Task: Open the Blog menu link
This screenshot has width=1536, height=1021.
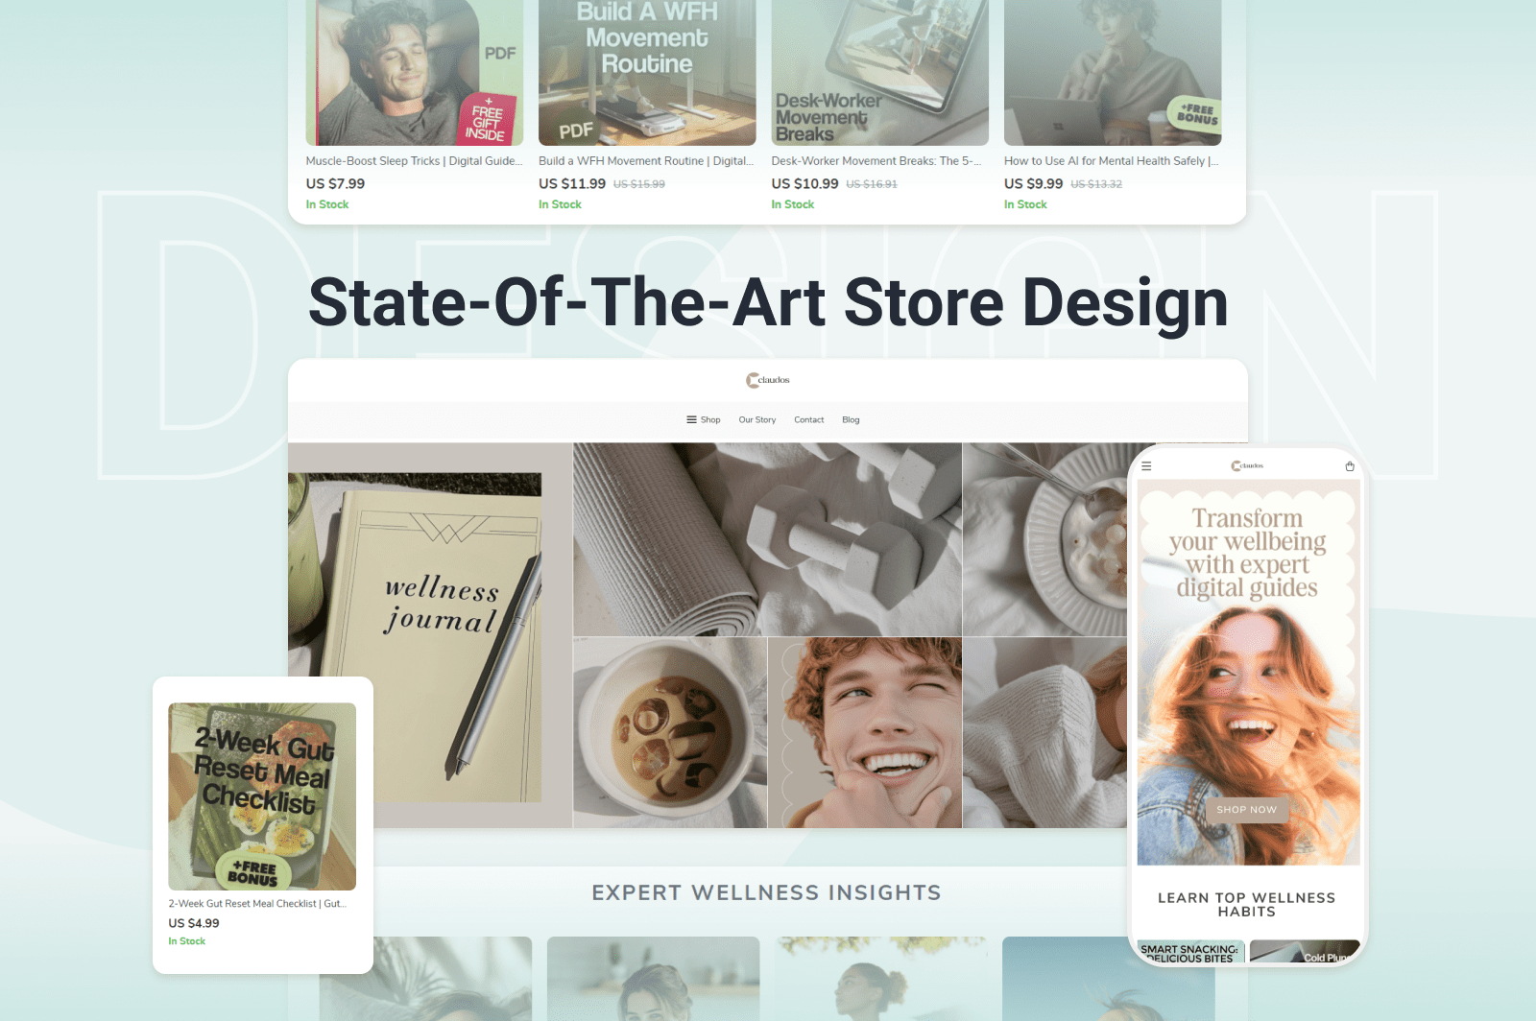Action: coord(851,419)
